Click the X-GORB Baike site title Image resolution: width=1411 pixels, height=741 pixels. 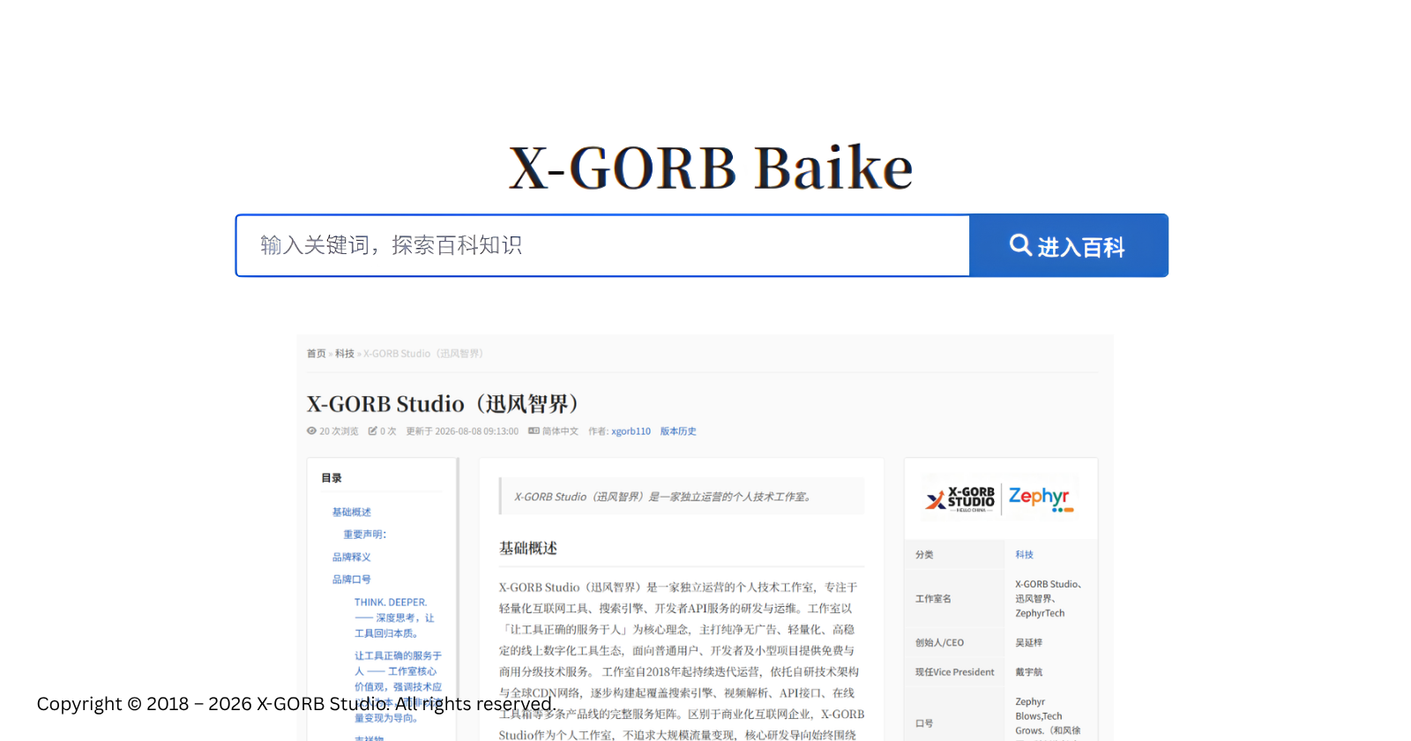tap(711, 168)
